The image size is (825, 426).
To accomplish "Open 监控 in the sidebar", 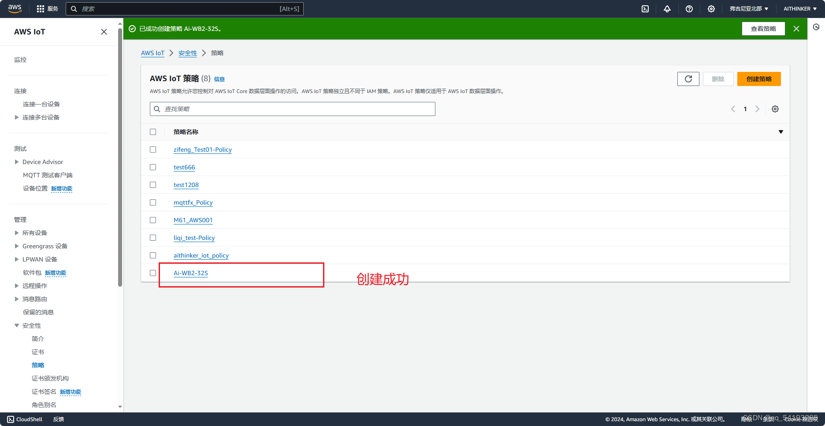I will coord(20,60).
